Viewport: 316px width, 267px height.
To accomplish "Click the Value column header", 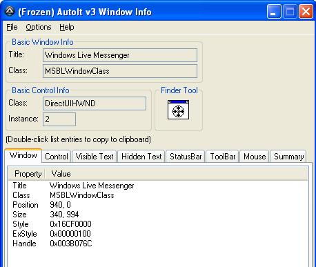I will click(177, 174).
